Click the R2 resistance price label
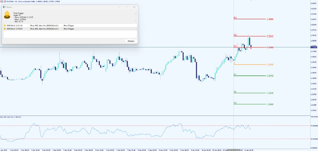318x151 pixels. pos(271,36)
